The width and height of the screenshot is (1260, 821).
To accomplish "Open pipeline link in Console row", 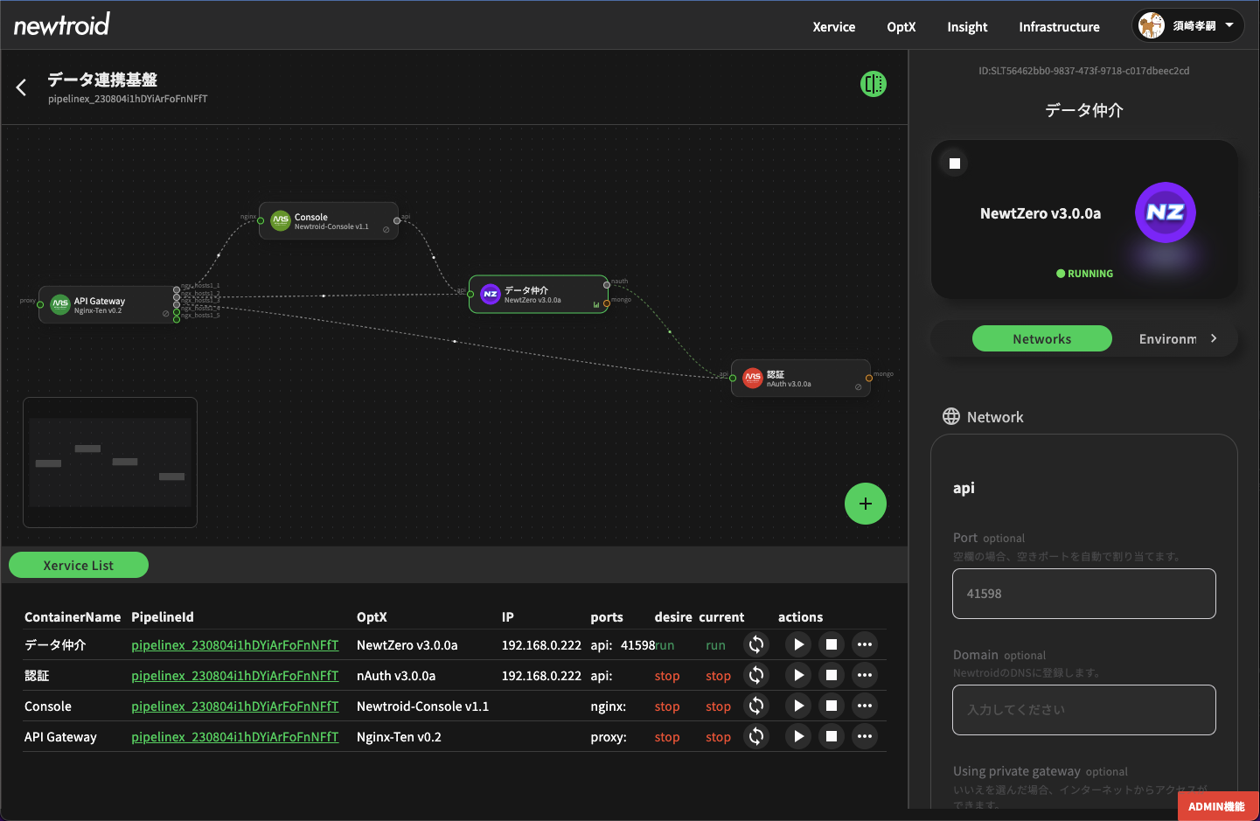I will click(x=234, y=706).
